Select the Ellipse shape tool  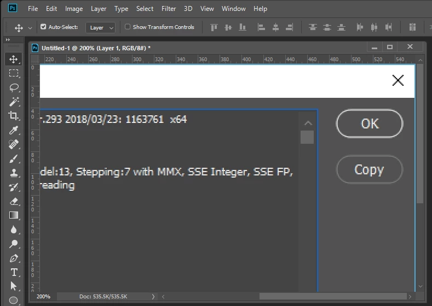pyautogui.click(x=14, y=300)
